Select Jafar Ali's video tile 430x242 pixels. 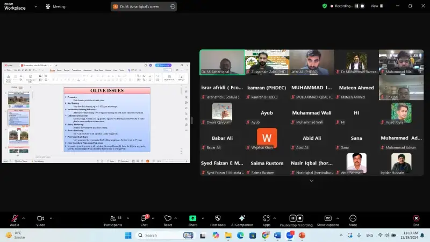click(x=311, y=62)
